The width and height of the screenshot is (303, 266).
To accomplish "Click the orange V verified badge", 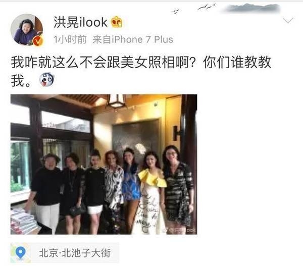I will click(x=38, y=41).
